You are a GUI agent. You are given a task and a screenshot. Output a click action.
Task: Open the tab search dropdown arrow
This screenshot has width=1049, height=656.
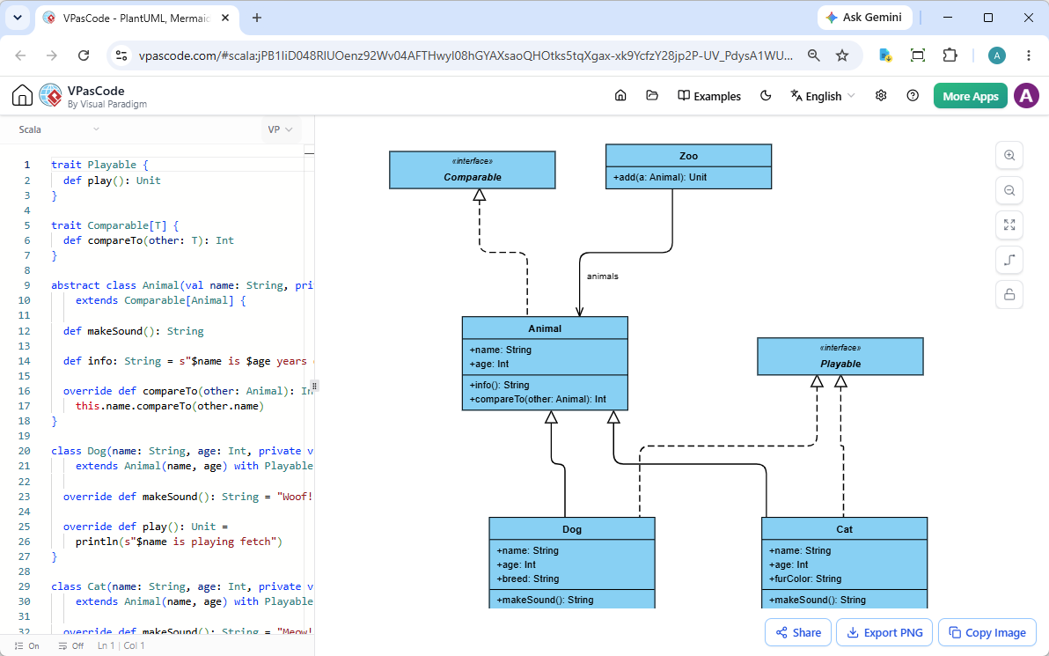click(x=18, y=18)
